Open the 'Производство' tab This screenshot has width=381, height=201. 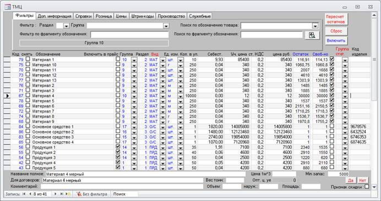[171, 16]
